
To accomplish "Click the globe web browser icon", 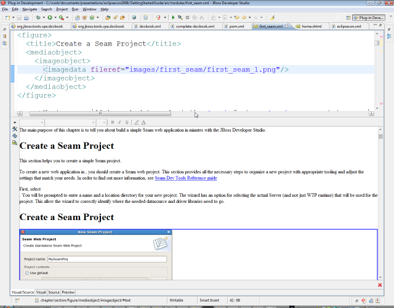I will click(134, 18).
